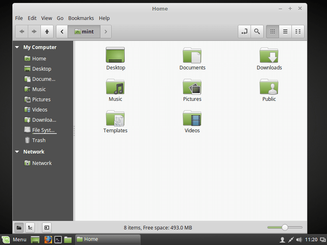This screenshot has height=245, width=327.
Task: Switch to icon view
Action: click(x=273, y=32)
